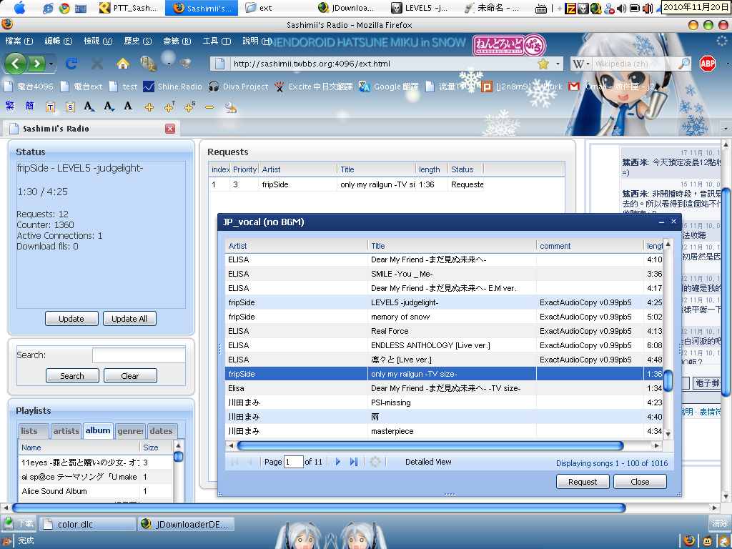Select the memory of snow song row
732x549 pixels.
400,317
